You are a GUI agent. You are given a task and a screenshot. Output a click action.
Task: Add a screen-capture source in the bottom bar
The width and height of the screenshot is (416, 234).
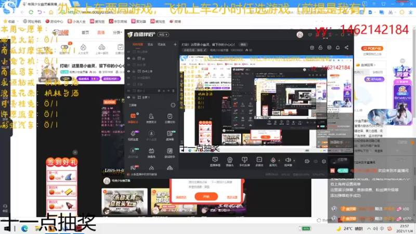(215, 161)
